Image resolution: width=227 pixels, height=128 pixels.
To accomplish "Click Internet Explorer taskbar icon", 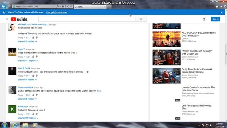I will pos(15,125).
